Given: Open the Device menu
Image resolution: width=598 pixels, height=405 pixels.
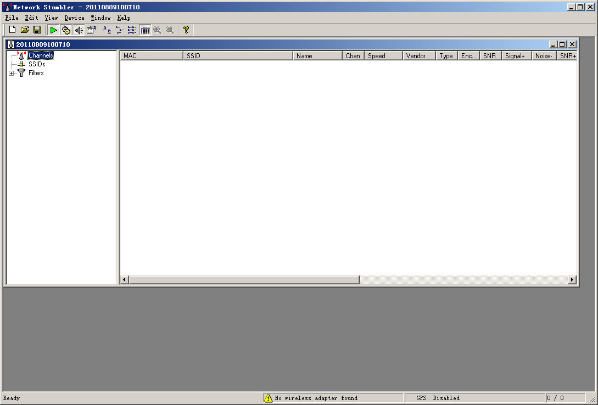Looking at the screenshot, I should [74, 18].
